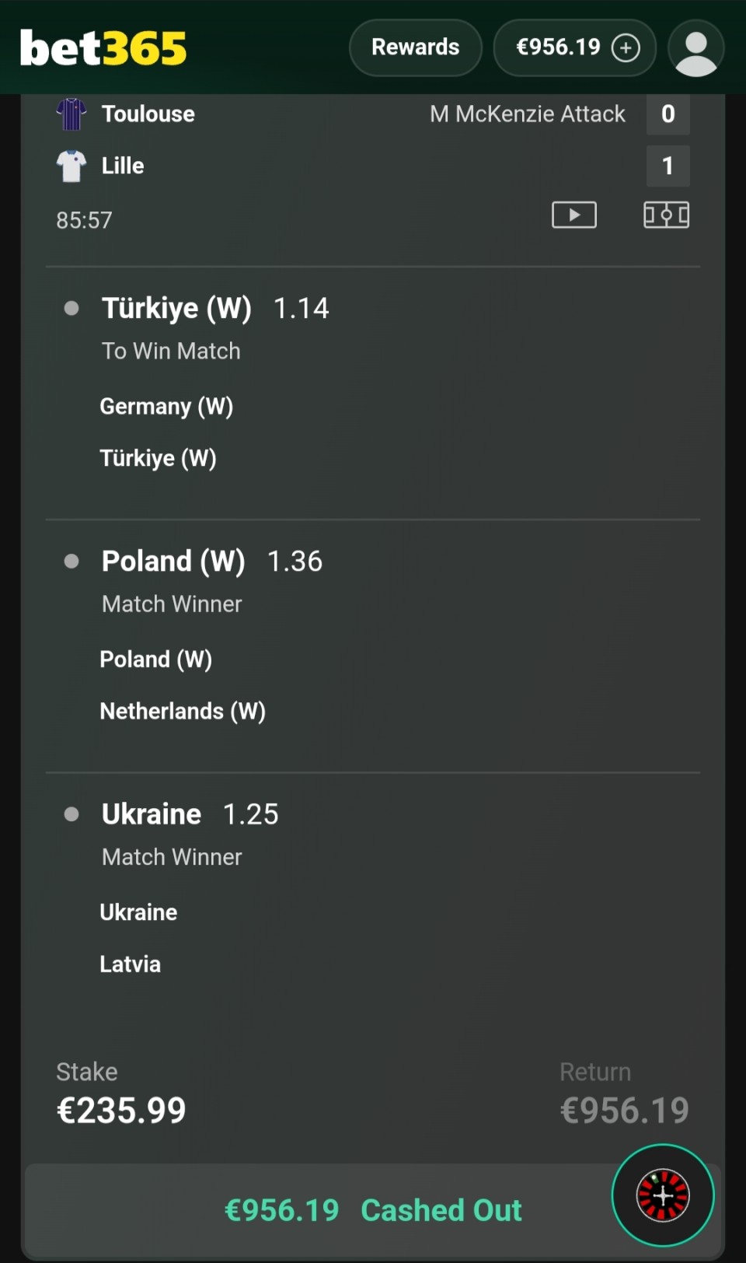746x1263 pixels.
Task: Launch the roulette casino floating icon
Action: 663,1195
